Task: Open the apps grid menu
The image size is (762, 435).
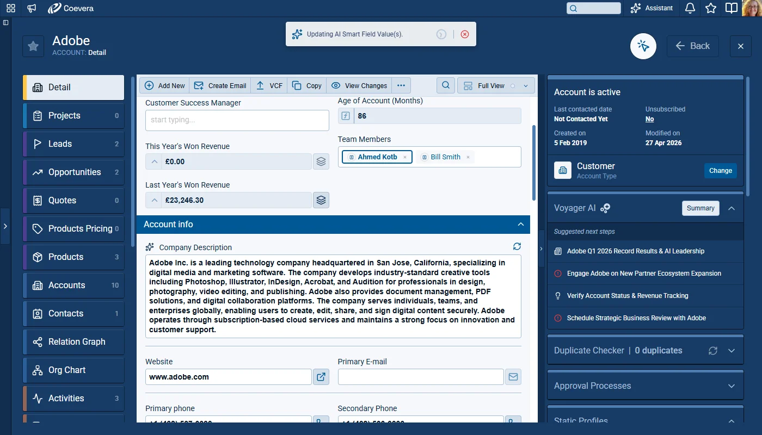Action: pos(11,8)
